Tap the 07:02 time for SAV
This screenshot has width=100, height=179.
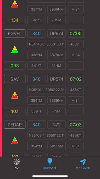[76, 79]
